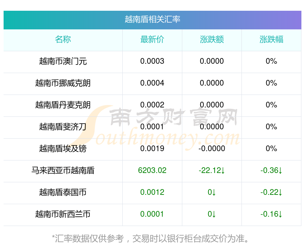Click latest price in 越南币新西兰币 row

click(152, 214)
